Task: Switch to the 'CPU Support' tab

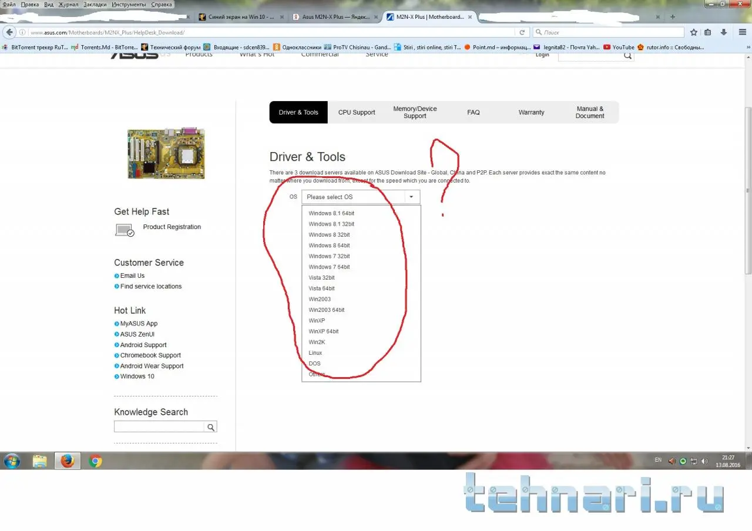Action: [357, 112]
